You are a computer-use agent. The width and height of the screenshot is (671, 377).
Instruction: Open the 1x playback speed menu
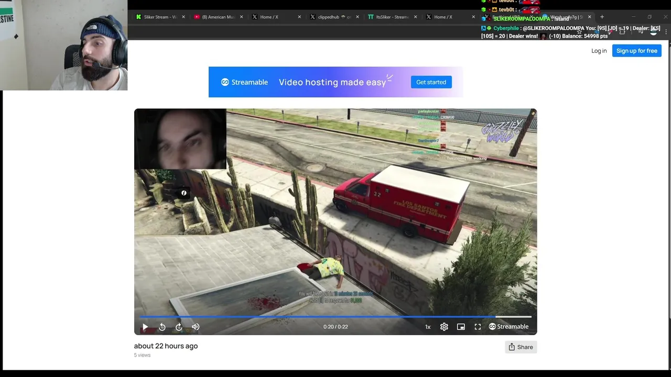pos(428,327)
